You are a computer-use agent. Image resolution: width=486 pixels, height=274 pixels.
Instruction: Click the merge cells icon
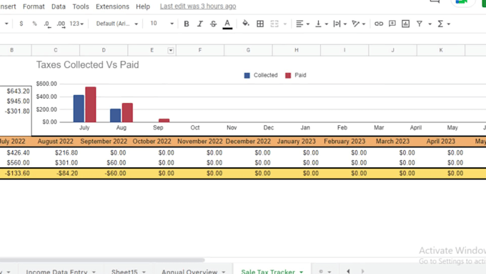(x=274, y=24)
